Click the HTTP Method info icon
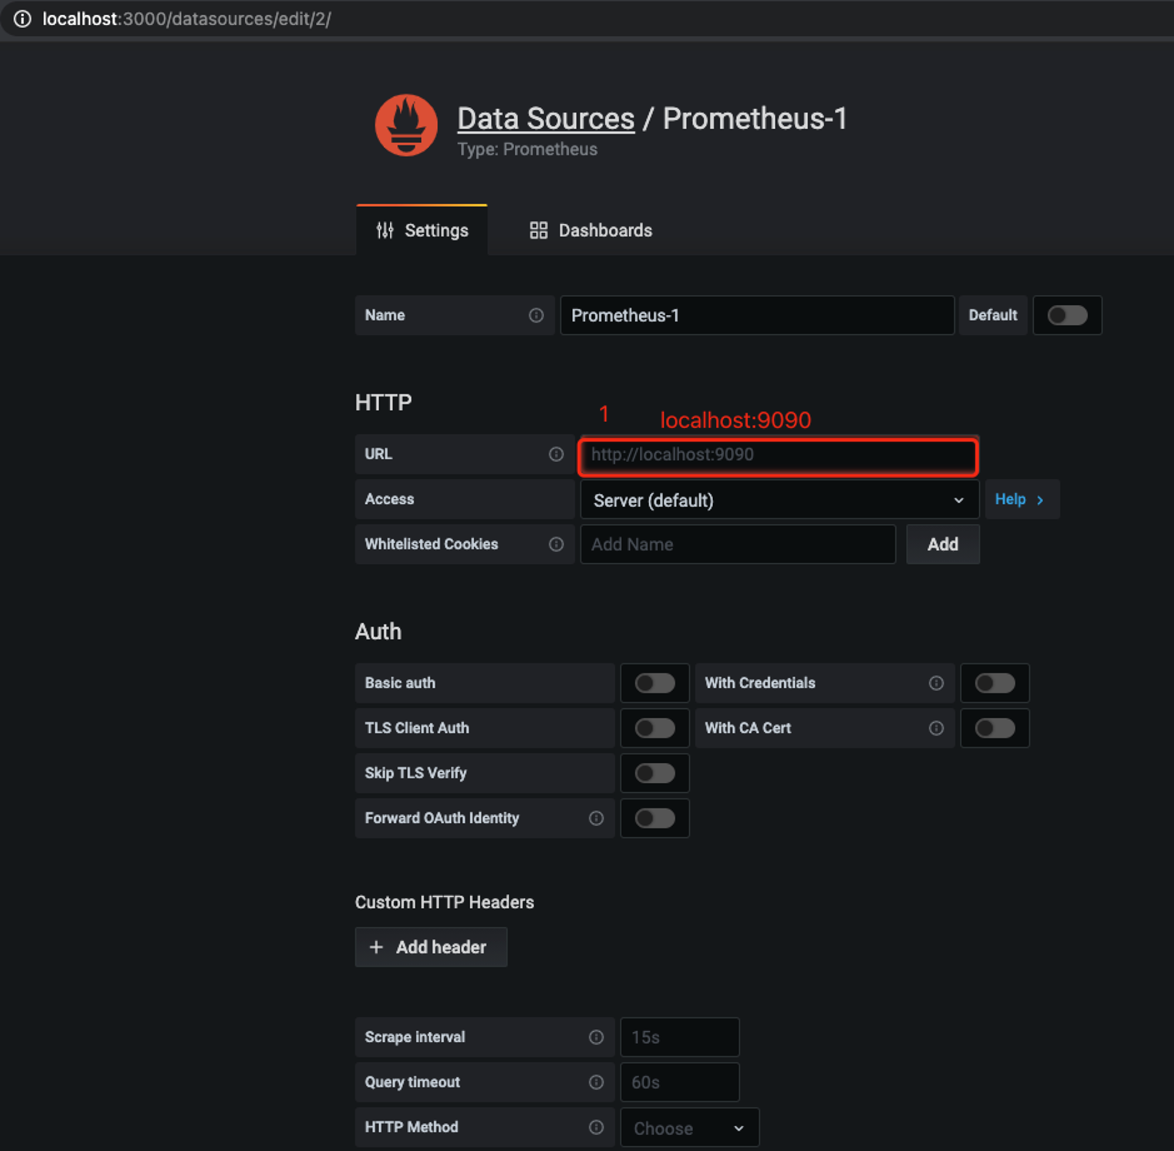Viewport: 1174px width, 1151px height. (x=596, y=1127)
